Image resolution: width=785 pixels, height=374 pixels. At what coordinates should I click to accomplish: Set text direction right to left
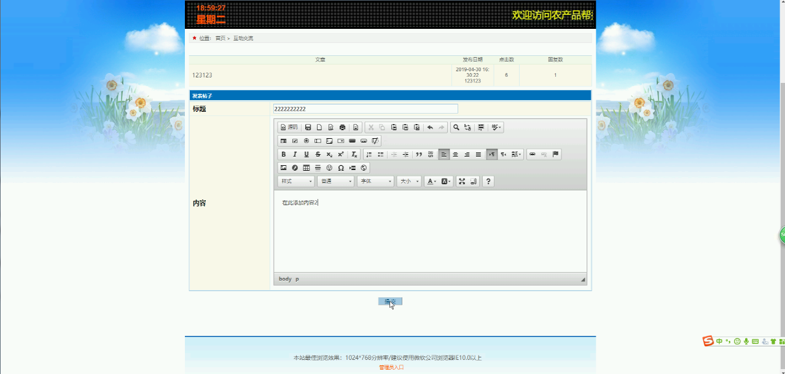point(504,154)
